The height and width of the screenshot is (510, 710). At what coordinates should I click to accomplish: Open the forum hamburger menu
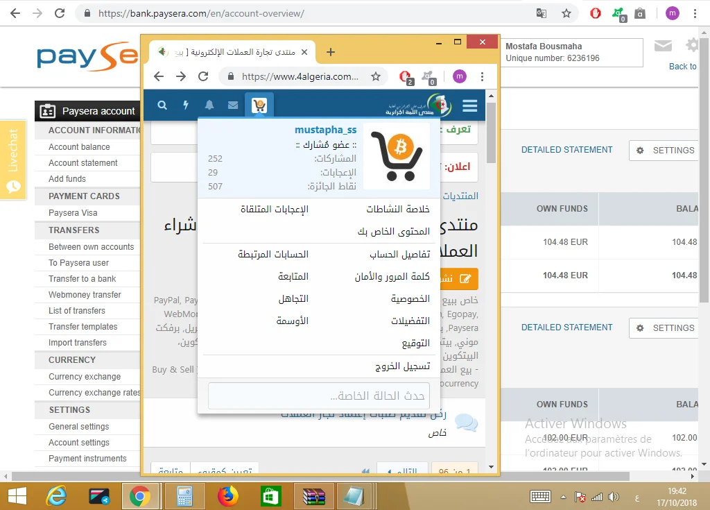(470, 105)
